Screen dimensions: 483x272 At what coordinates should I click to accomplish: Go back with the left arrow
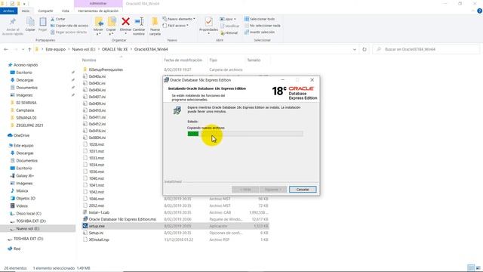pos(6,49)
